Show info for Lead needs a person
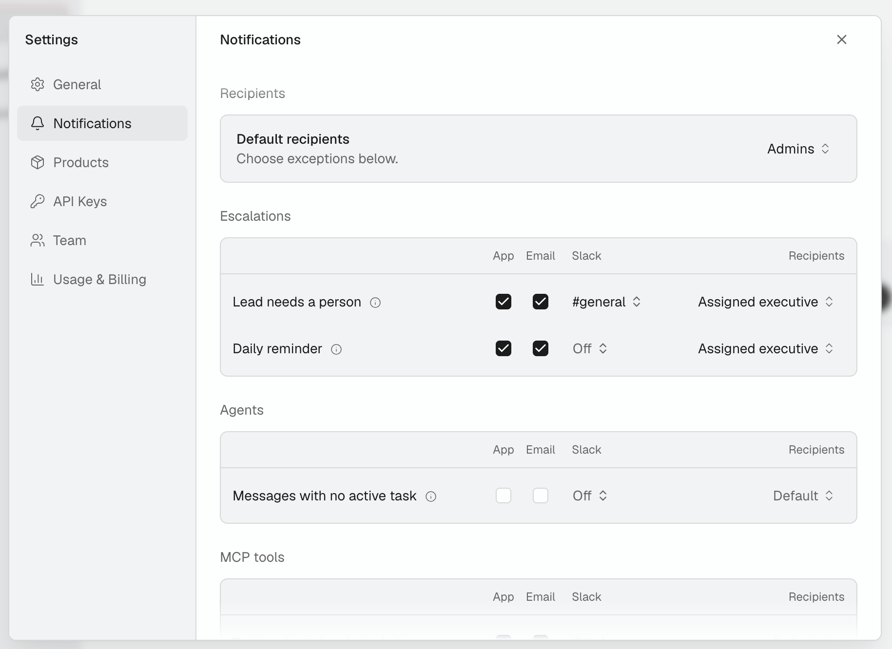Image resolution: width=892 pixels, height=649 pixels. [375, 303]
